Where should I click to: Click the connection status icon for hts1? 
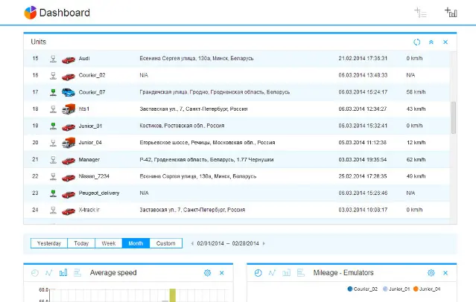click(x=53, y=109)
